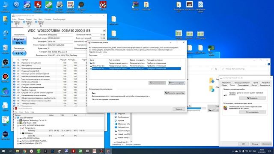Collapse the Utilization node in HWMonitor
Image resolution: width=274 pixels, height=154 pixels.
coord(21,133)
